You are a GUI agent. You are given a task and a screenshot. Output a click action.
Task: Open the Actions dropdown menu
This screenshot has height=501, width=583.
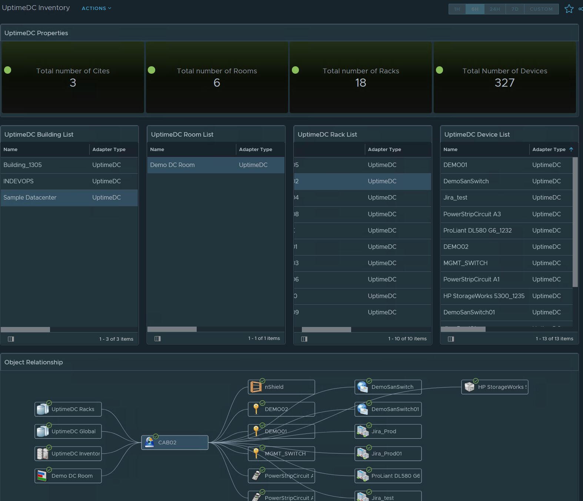pos(96,8)
